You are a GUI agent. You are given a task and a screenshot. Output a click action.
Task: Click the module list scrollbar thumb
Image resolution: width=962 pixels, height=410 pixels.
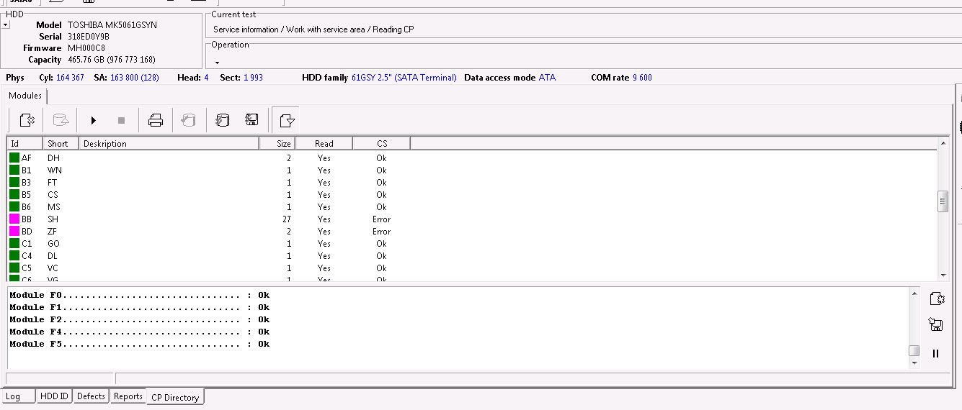coord(943,201)
